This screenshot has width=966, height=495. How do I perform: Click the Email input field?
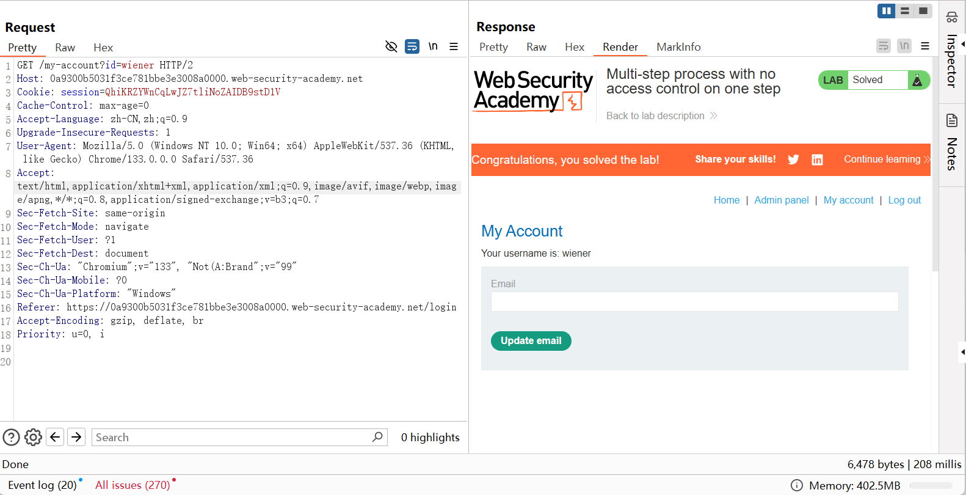tap(694, 301)
